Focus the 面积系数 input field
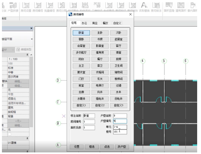201x154 pixels. (x=89, y=128)
